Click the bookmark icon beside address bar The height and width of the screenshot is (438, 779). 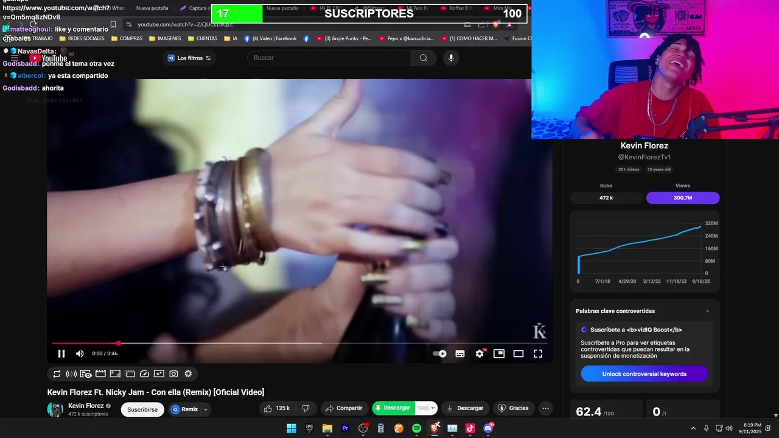113,24
